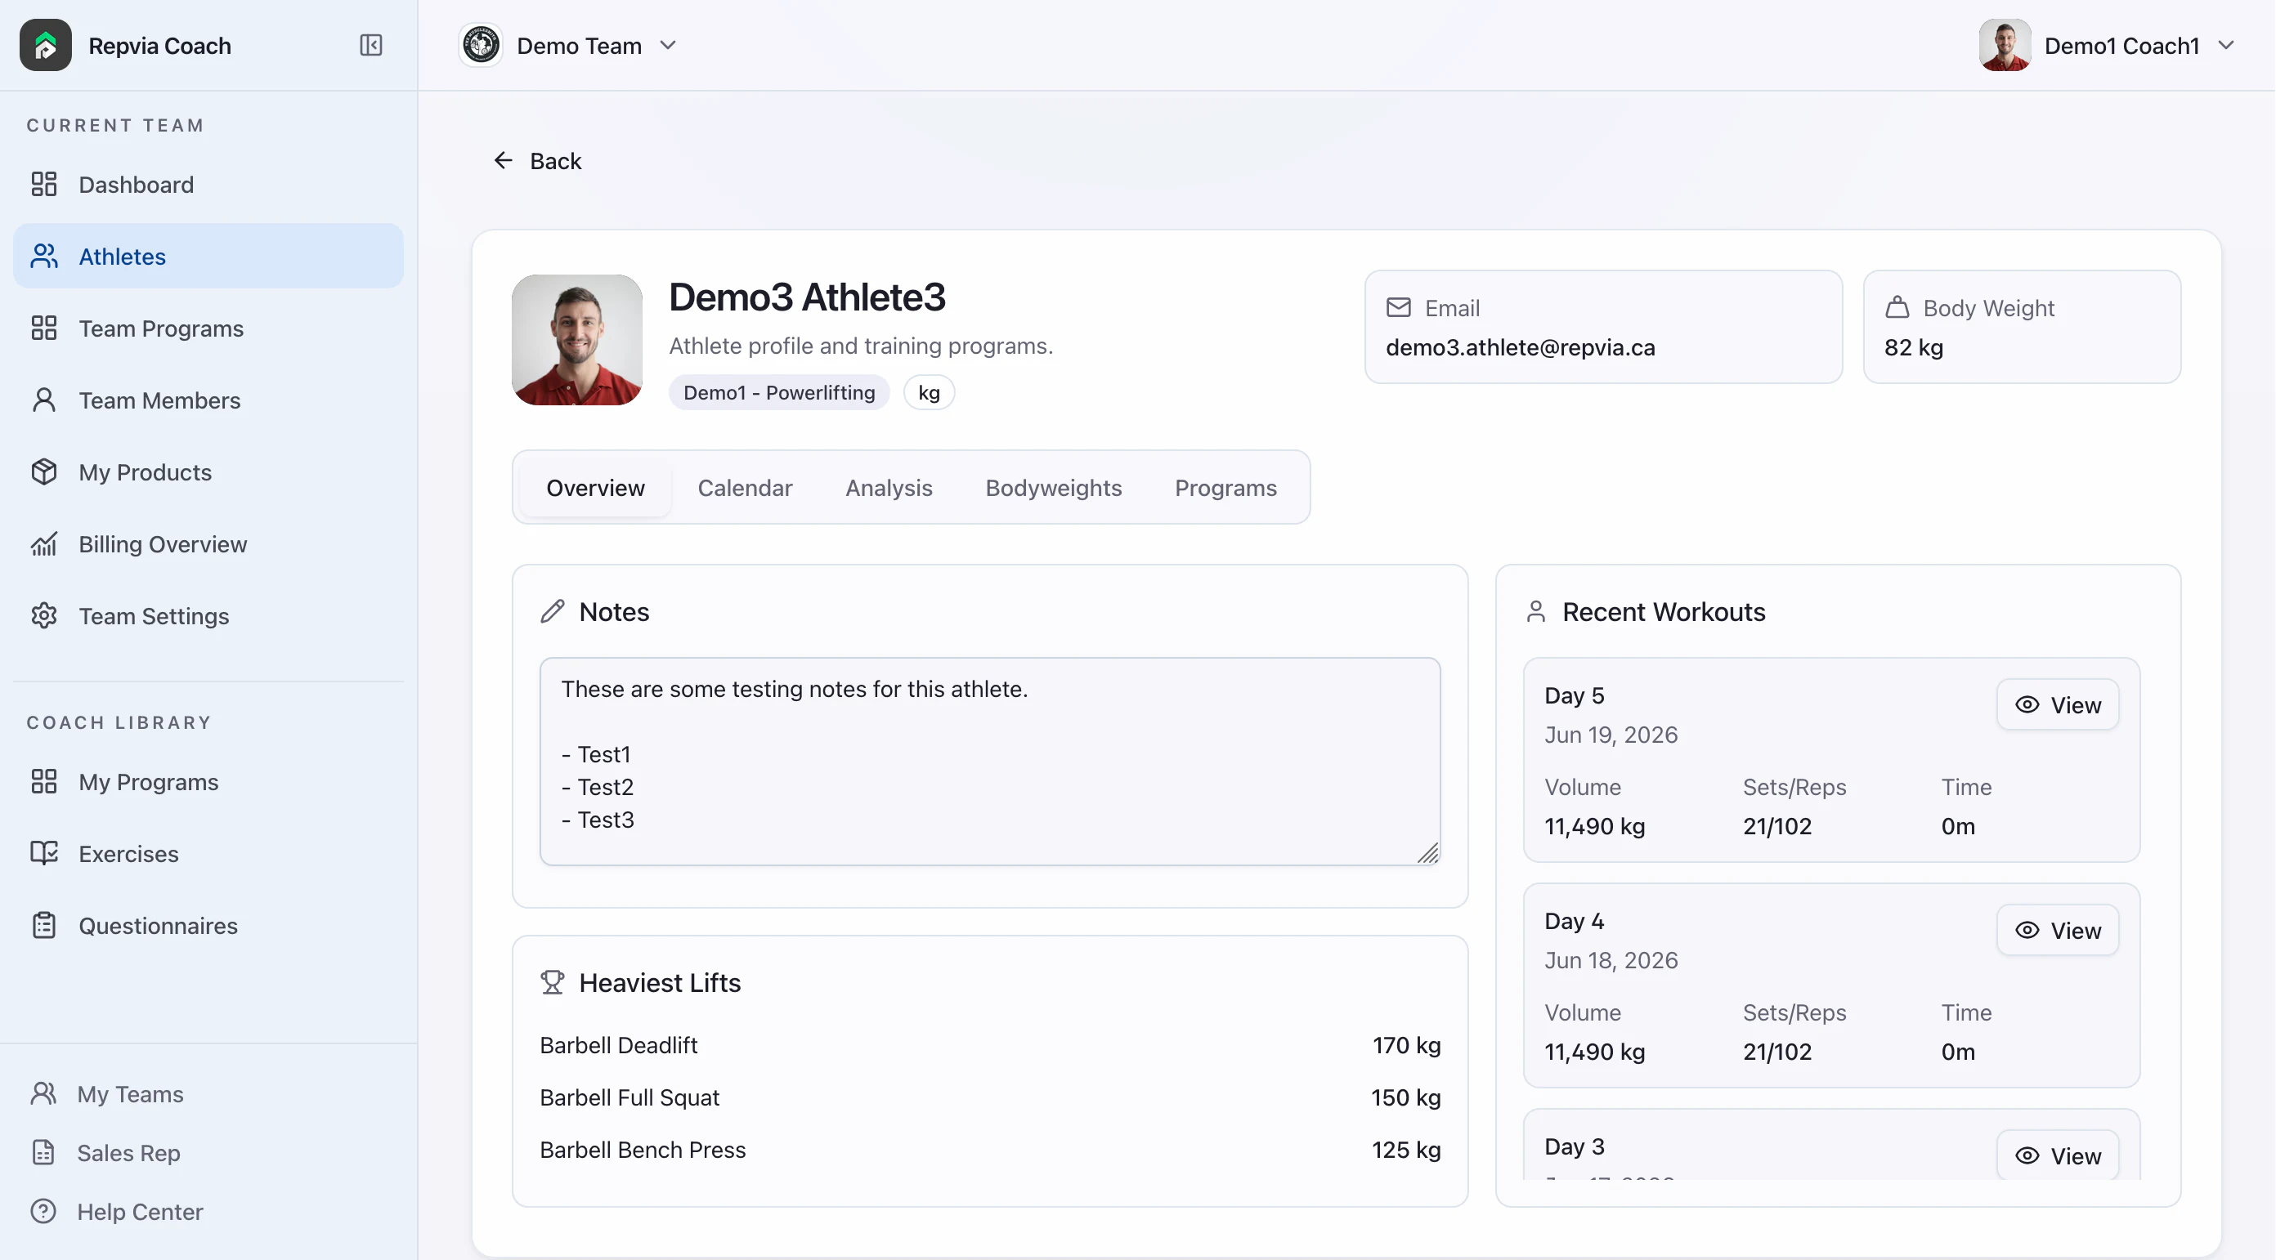
Task: Click the My Products box icon
Action: click(44, 472)
